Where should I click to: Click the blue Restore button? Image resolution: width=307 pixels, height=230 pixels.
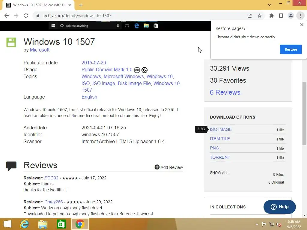click(291, 49)
